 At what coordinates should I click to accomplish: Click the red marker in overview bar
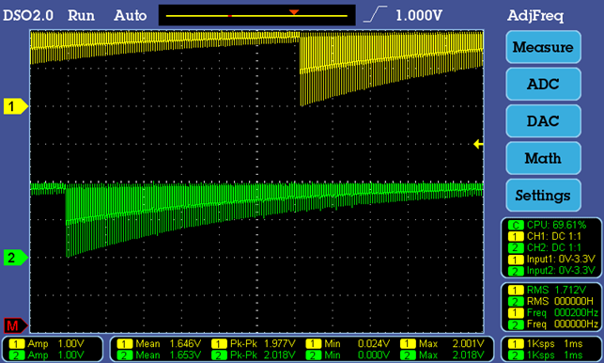pos(229,16)
